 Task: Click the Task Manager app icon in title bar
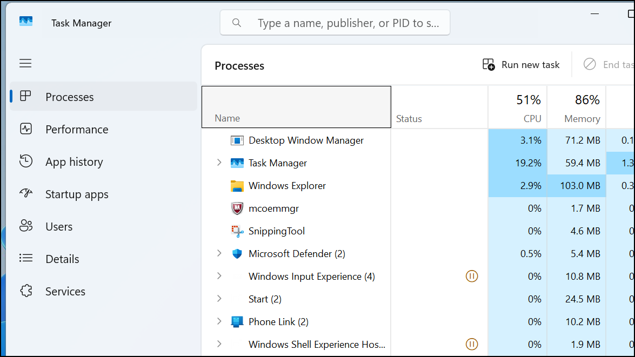[x=26, y=22]
